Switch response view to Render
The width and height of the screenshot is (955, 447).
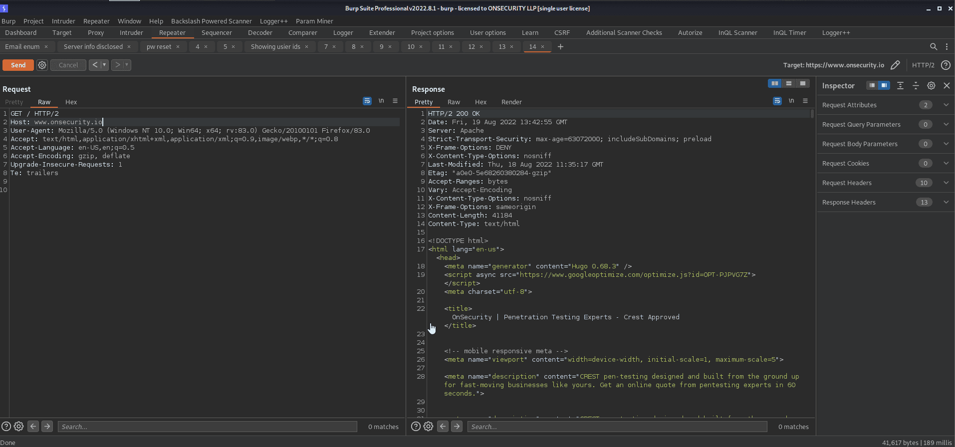[x=511, y=102]
